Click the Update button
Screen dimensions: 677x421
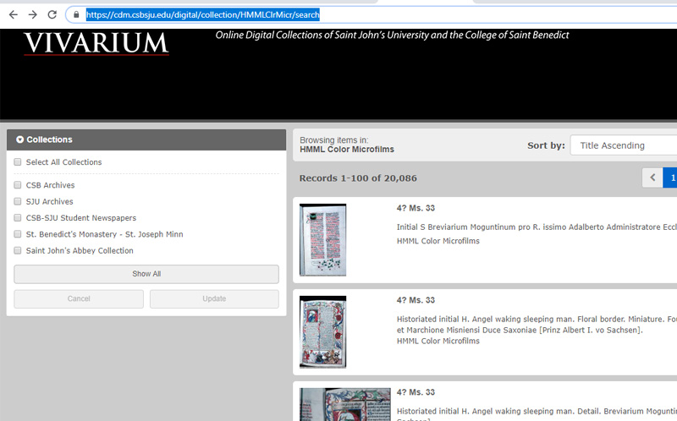point(214,298)
